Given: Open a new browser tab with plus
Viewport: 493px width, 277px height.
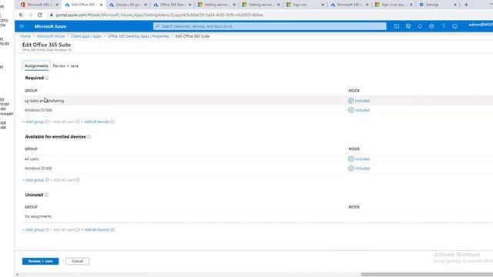Looking at the screenshot, I should point(466,5).
